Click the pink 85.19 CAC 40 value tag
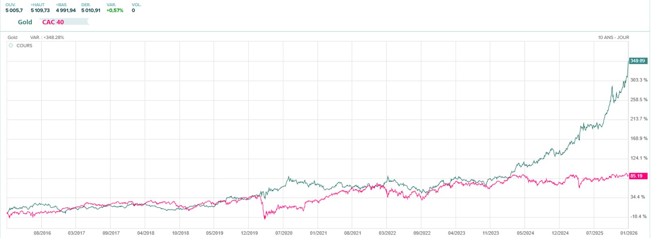 636,176
